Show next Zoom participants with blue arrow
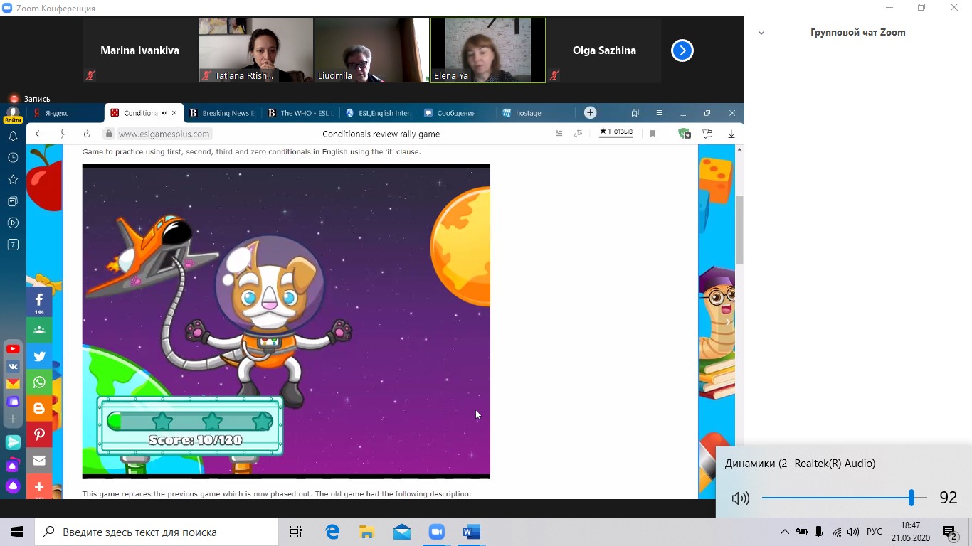Image resolution: width=972 pixels, height=546 pixels. 682,50
